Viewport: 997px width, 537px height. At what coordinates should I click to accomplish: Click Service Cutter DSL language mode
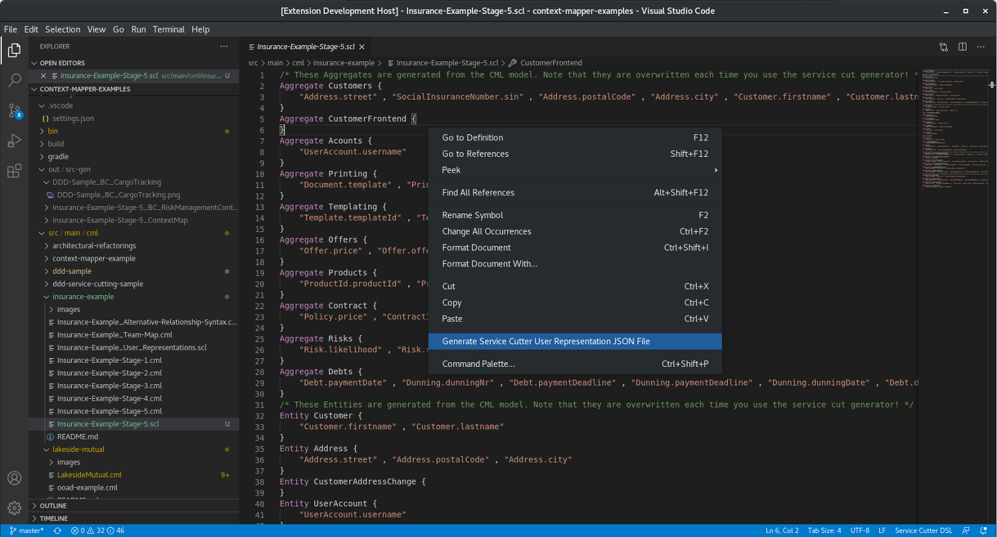coord(924,530)
